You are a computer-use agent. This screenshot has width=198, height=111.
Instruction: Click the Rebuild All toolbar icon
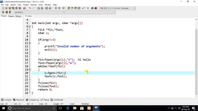point(79,8)
